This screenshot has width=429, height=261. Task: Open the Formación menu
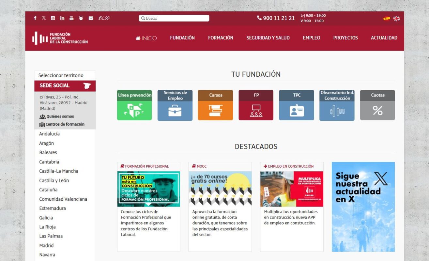[x=221, y=38]
